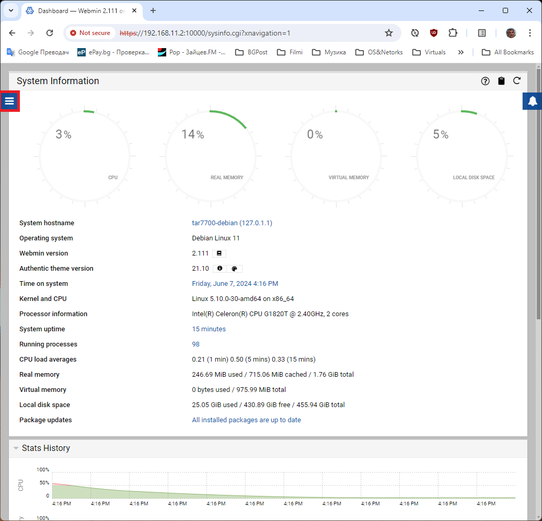Open Chrome three-dot menu
This screenshot has width=542, height=521.
pyautogui.click(x=530, y=33)
